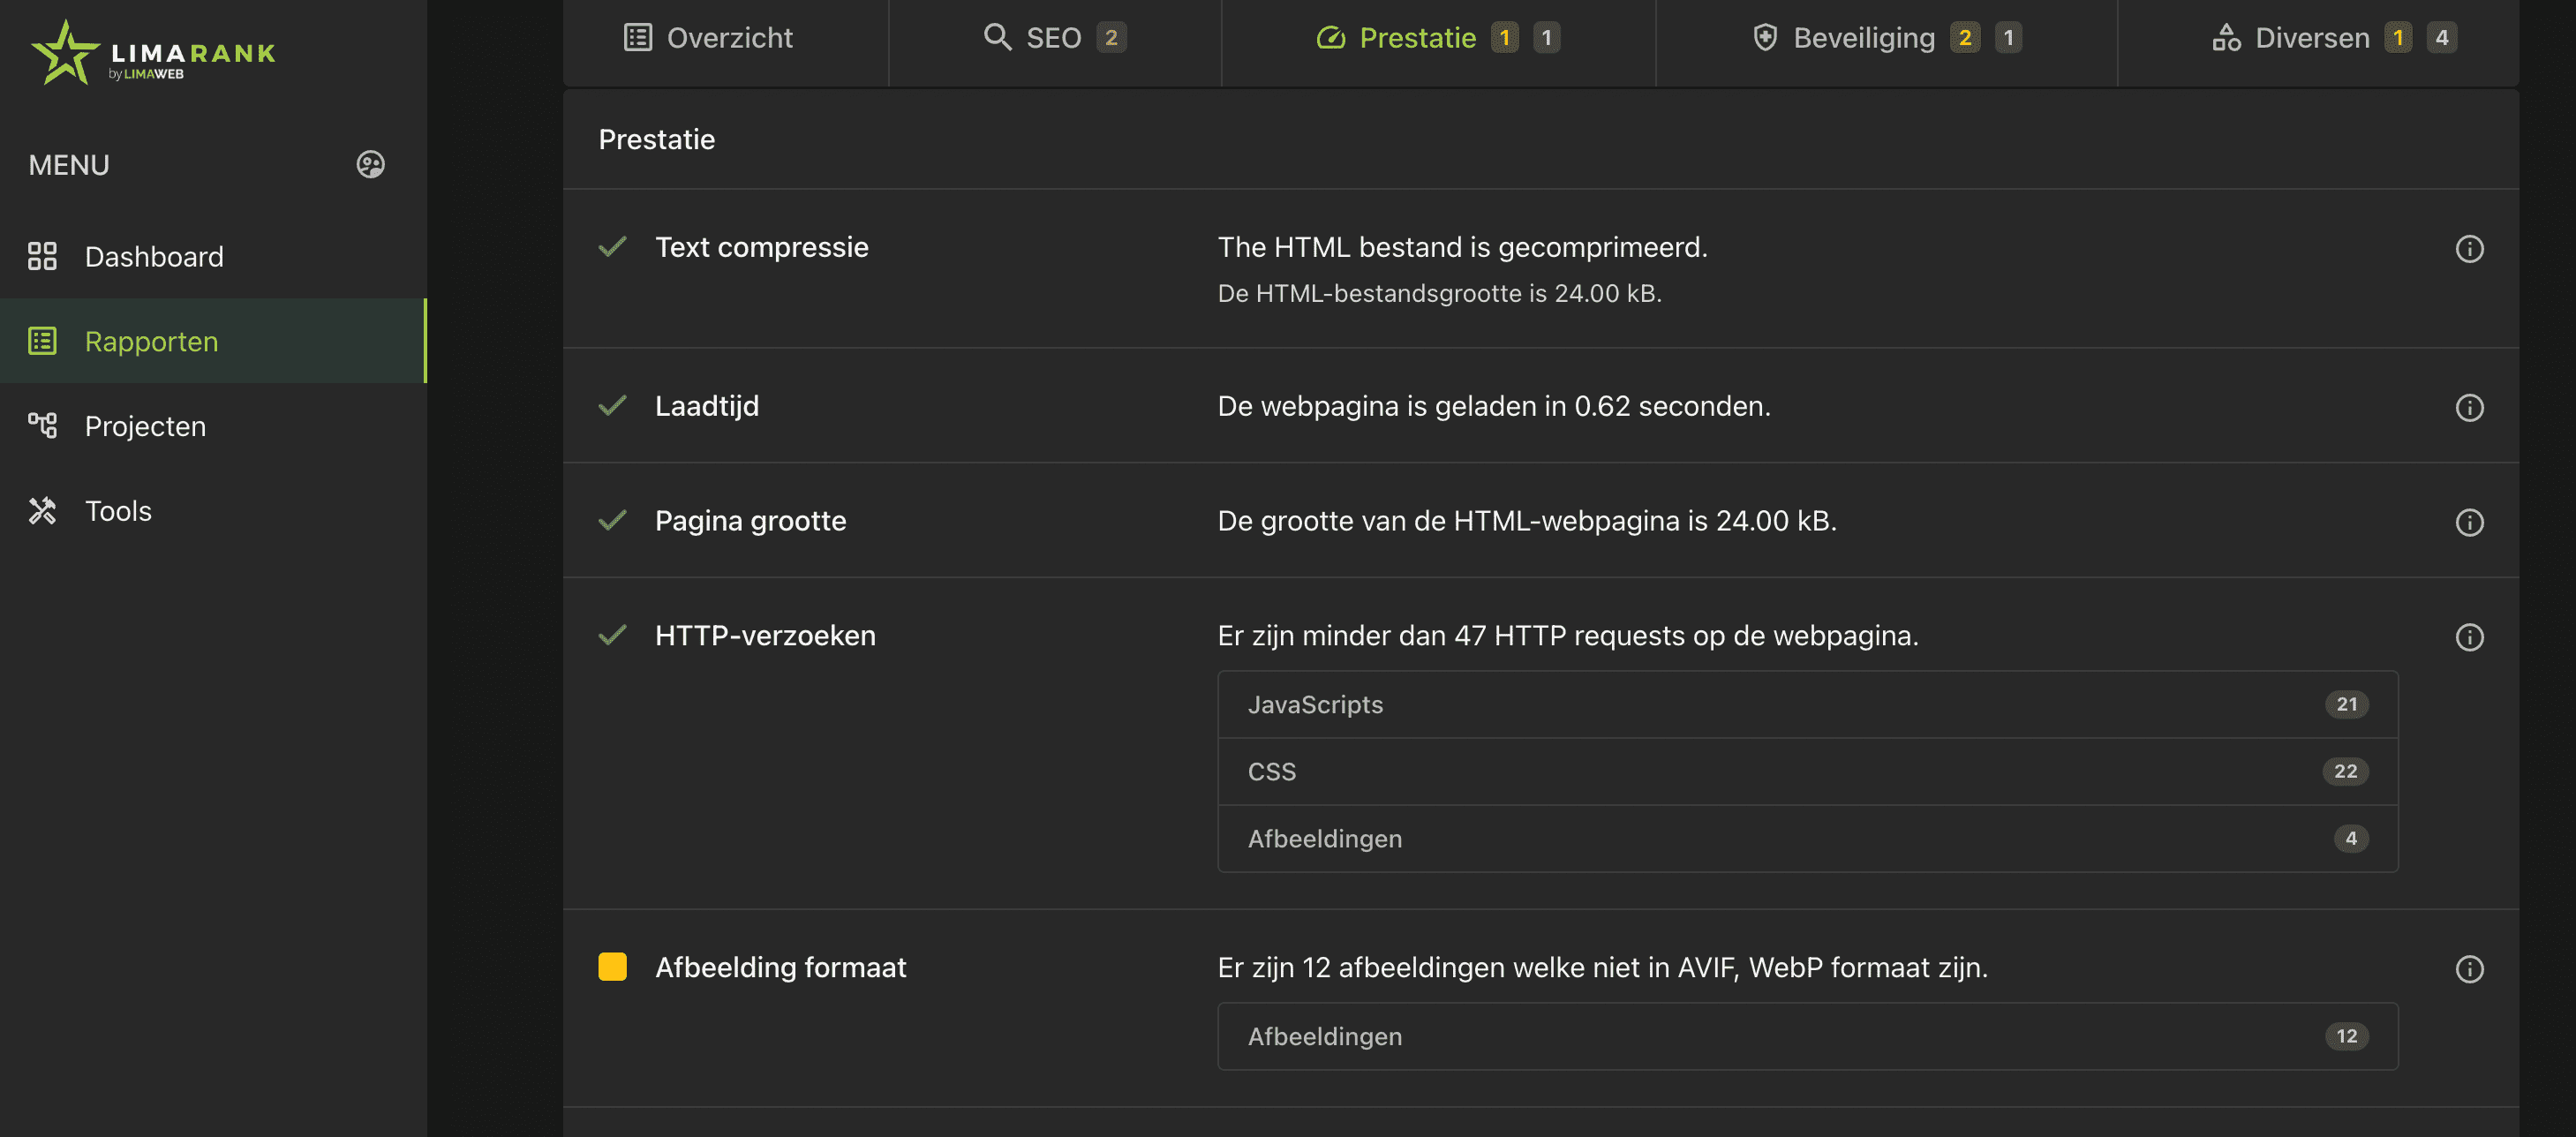Screen dimensions: 2576x1137
Task: Click 'De HTML-bestandsgrootte is 24.00 kB.'
Action: tap(1439, 294)
